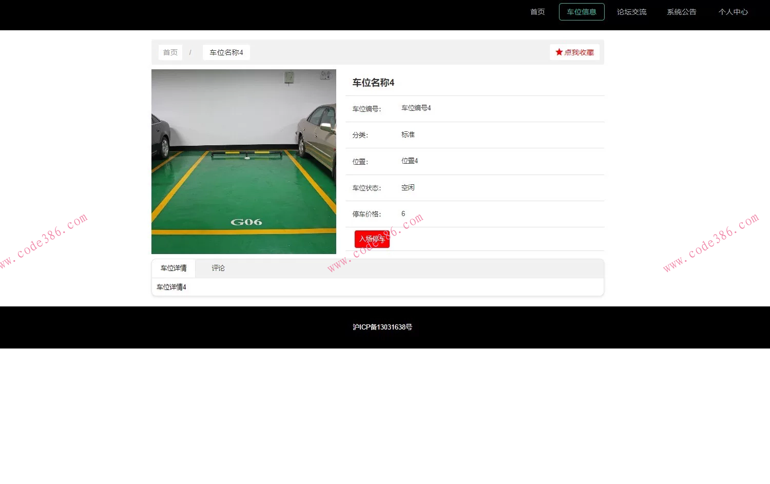Select the 车位详情 tab

point(173,268)
